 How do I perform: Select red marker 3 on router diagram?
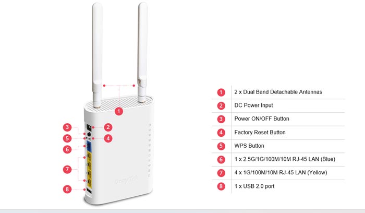(67, 127)
